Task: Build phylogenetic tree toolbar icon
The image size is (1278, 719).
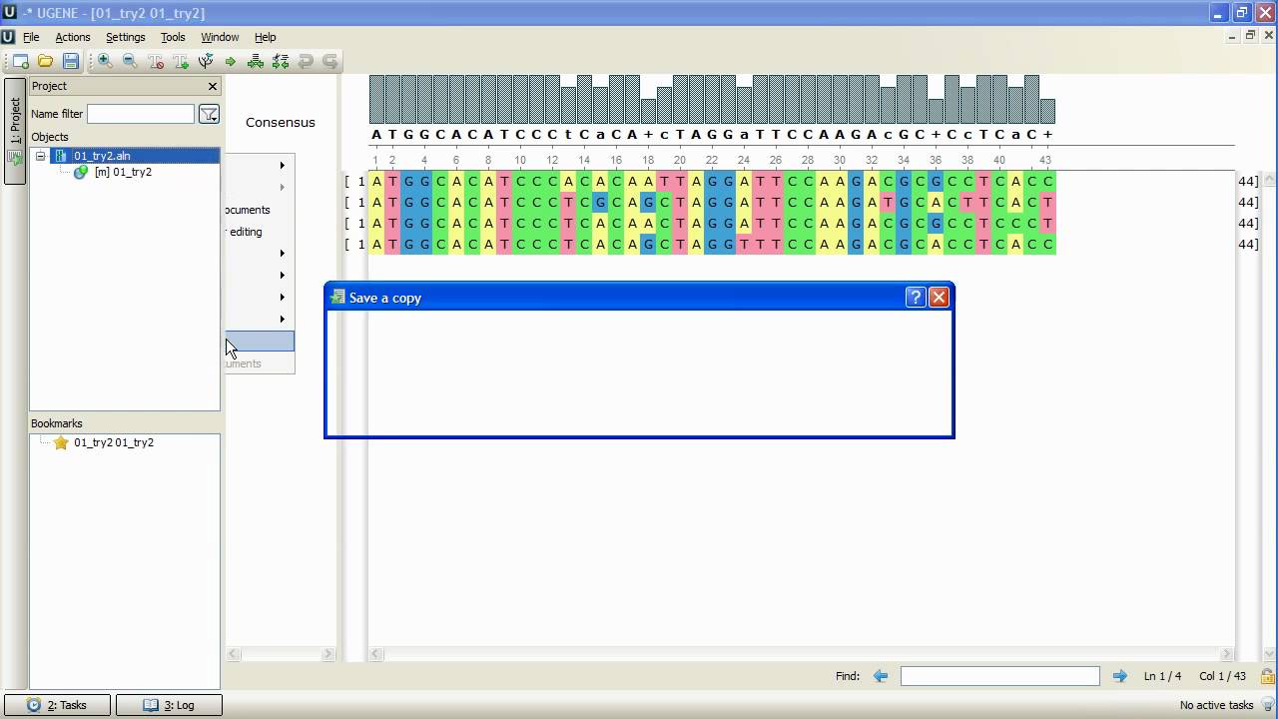Action: pos(206,61)
